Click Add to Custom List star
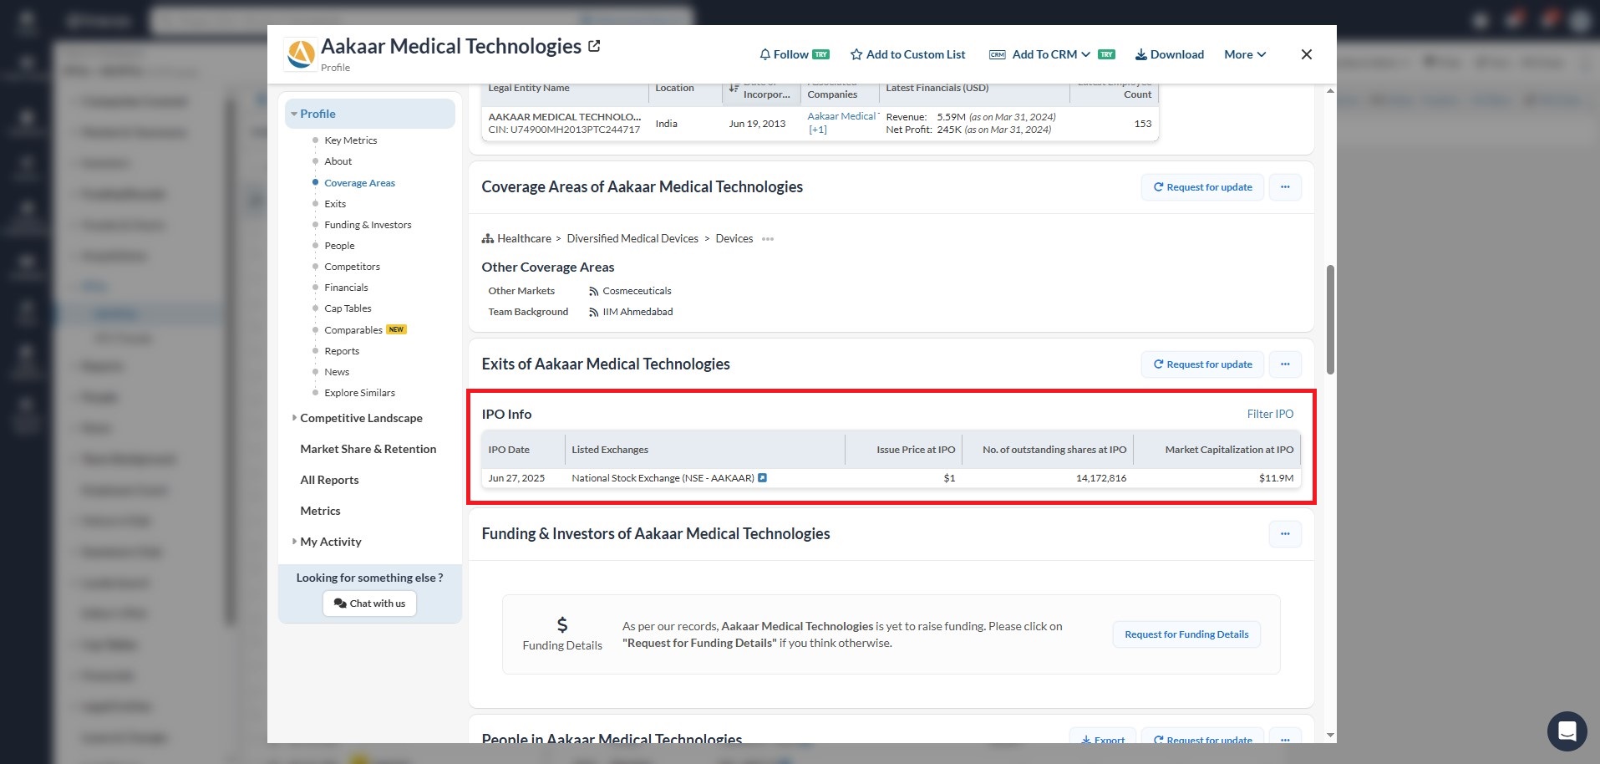The height and width of the screenshot is (764, 1600). click(x=856, y=54)
